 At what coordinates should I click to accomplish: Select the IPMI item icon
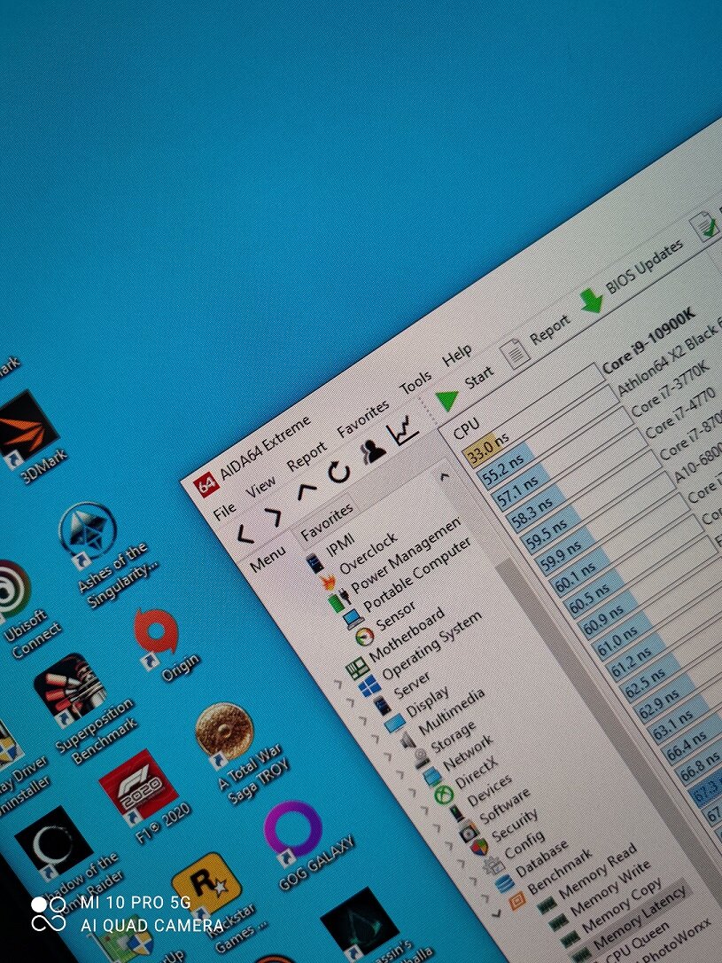click(x=314, y=562)
